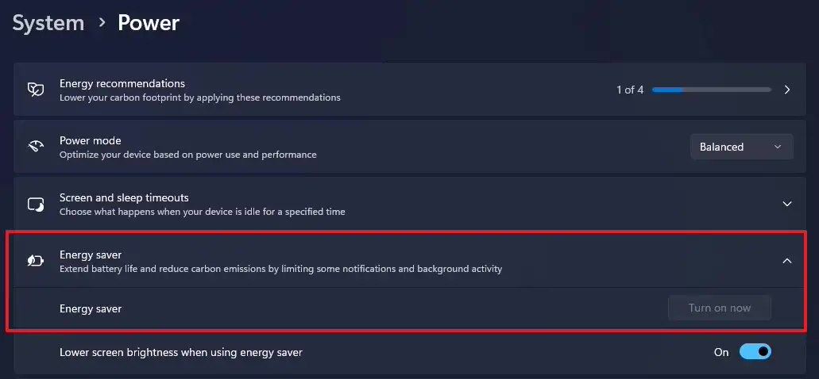Click the Power mode gauge icon
Viewport: 819px width, 379px height.
(x=36, y=147)
